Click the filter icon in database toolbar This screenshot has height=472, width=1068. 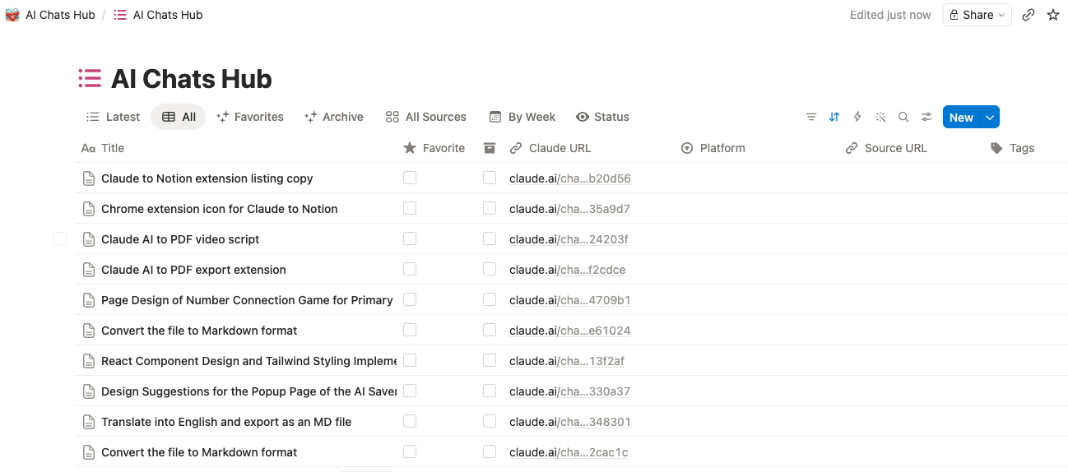point(811,117)
